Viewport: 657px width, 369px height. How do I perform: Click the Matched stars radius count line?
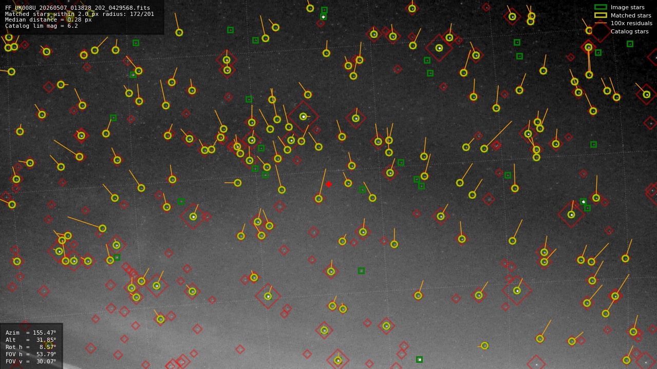click(80, 14)
